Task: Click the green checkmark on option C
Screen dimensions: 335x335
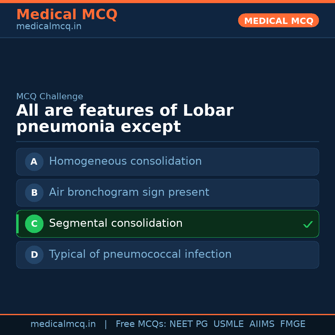Action: 308,224
